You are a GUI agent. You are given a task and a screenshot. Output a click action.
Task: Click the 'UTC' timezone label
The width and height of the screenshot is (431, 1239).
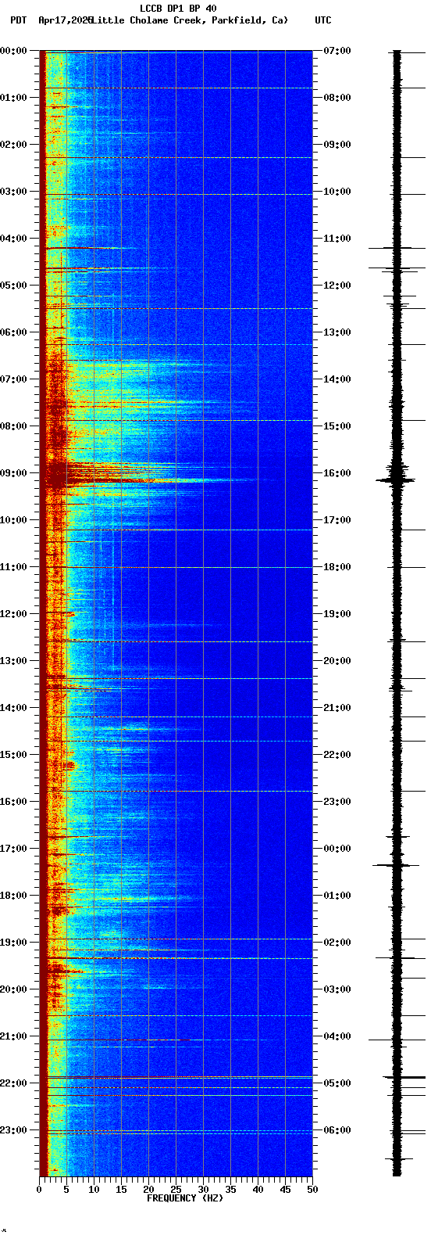323,20
